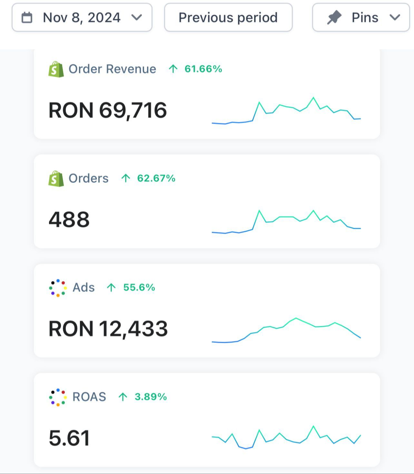
Task: Expand the Pins chevron arrow
Action: click(395, 17)
